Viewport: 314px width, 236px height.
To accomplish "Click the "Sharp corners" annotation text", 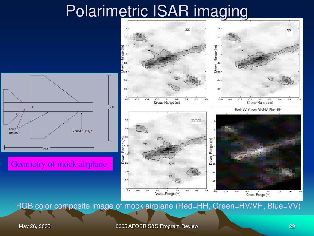I will tap(13, 131).
